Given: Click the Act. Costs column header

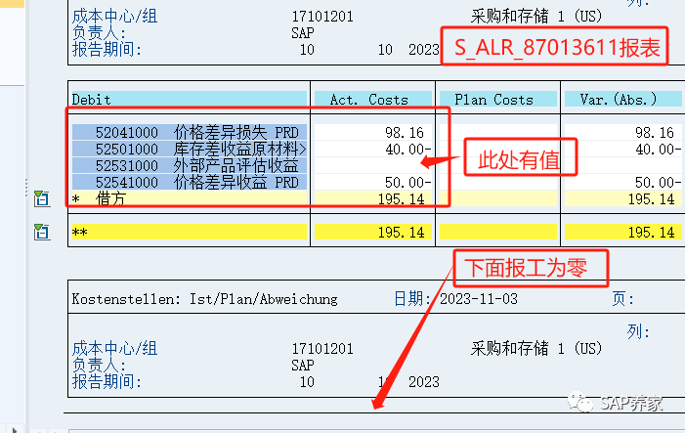Looking at the screenshot, I should click(373, 99).
